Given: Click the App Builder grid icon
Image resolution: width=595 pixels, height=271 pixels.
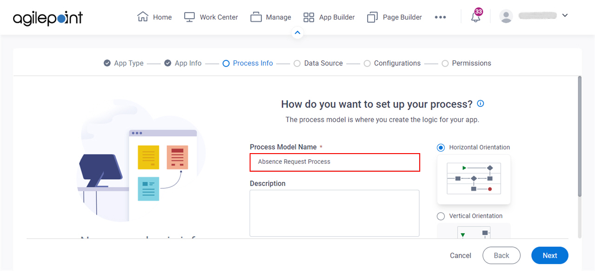Looking at the screenshot, I should click(x=309, y=17).
